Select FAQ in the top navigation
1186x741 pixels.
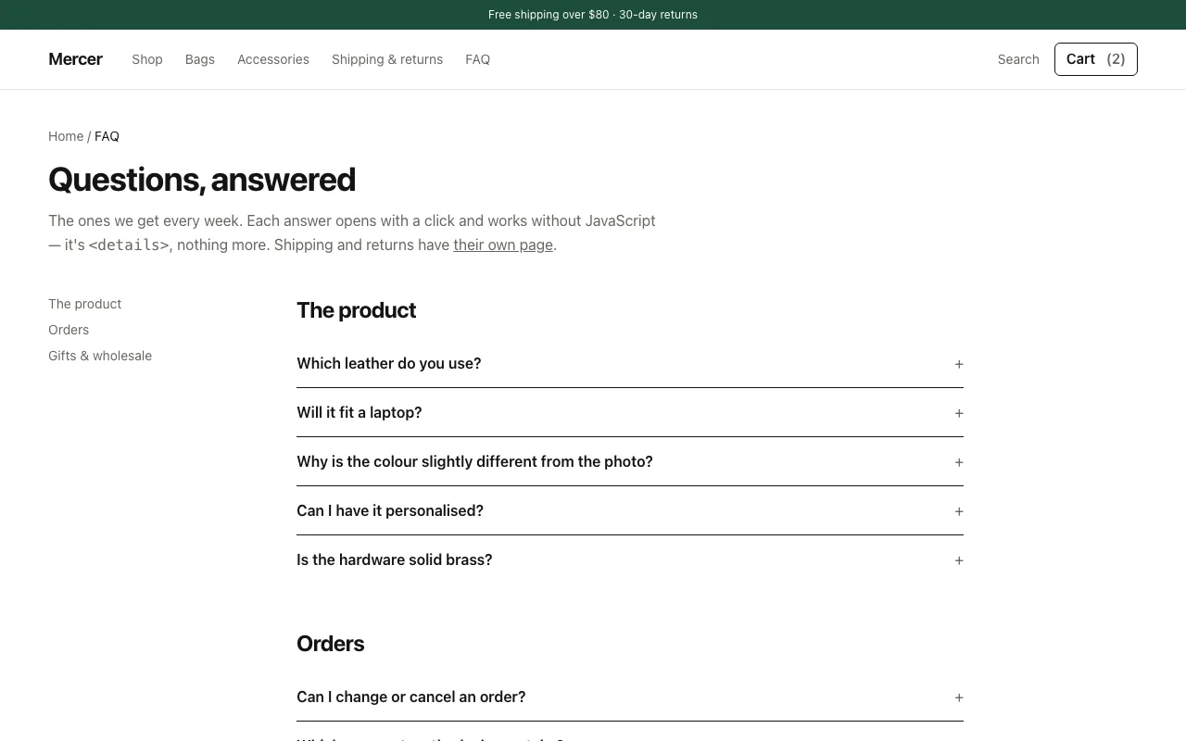click(x=477, y=59)
